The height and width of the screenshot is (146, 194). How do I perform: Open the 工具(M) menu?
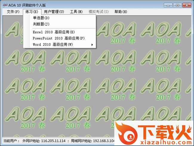pos(76,12)
